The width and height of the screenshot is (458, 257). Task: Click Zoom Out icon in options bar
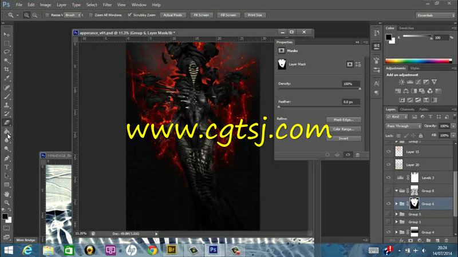tap(35, 15)
